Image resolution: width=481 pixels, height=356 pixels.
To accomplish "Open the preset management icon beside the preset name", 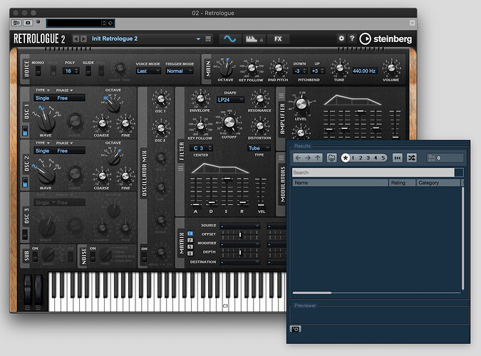I will tap(208, 39).
